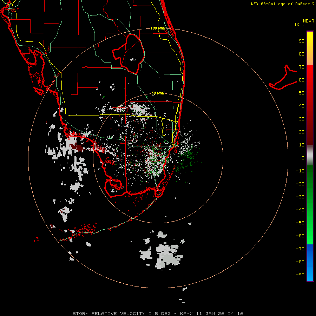Image resolution: width=316 pixels, height=316 pixels.
Task: Pick the 50 value on the color scale
Action: tap(302, 93)
